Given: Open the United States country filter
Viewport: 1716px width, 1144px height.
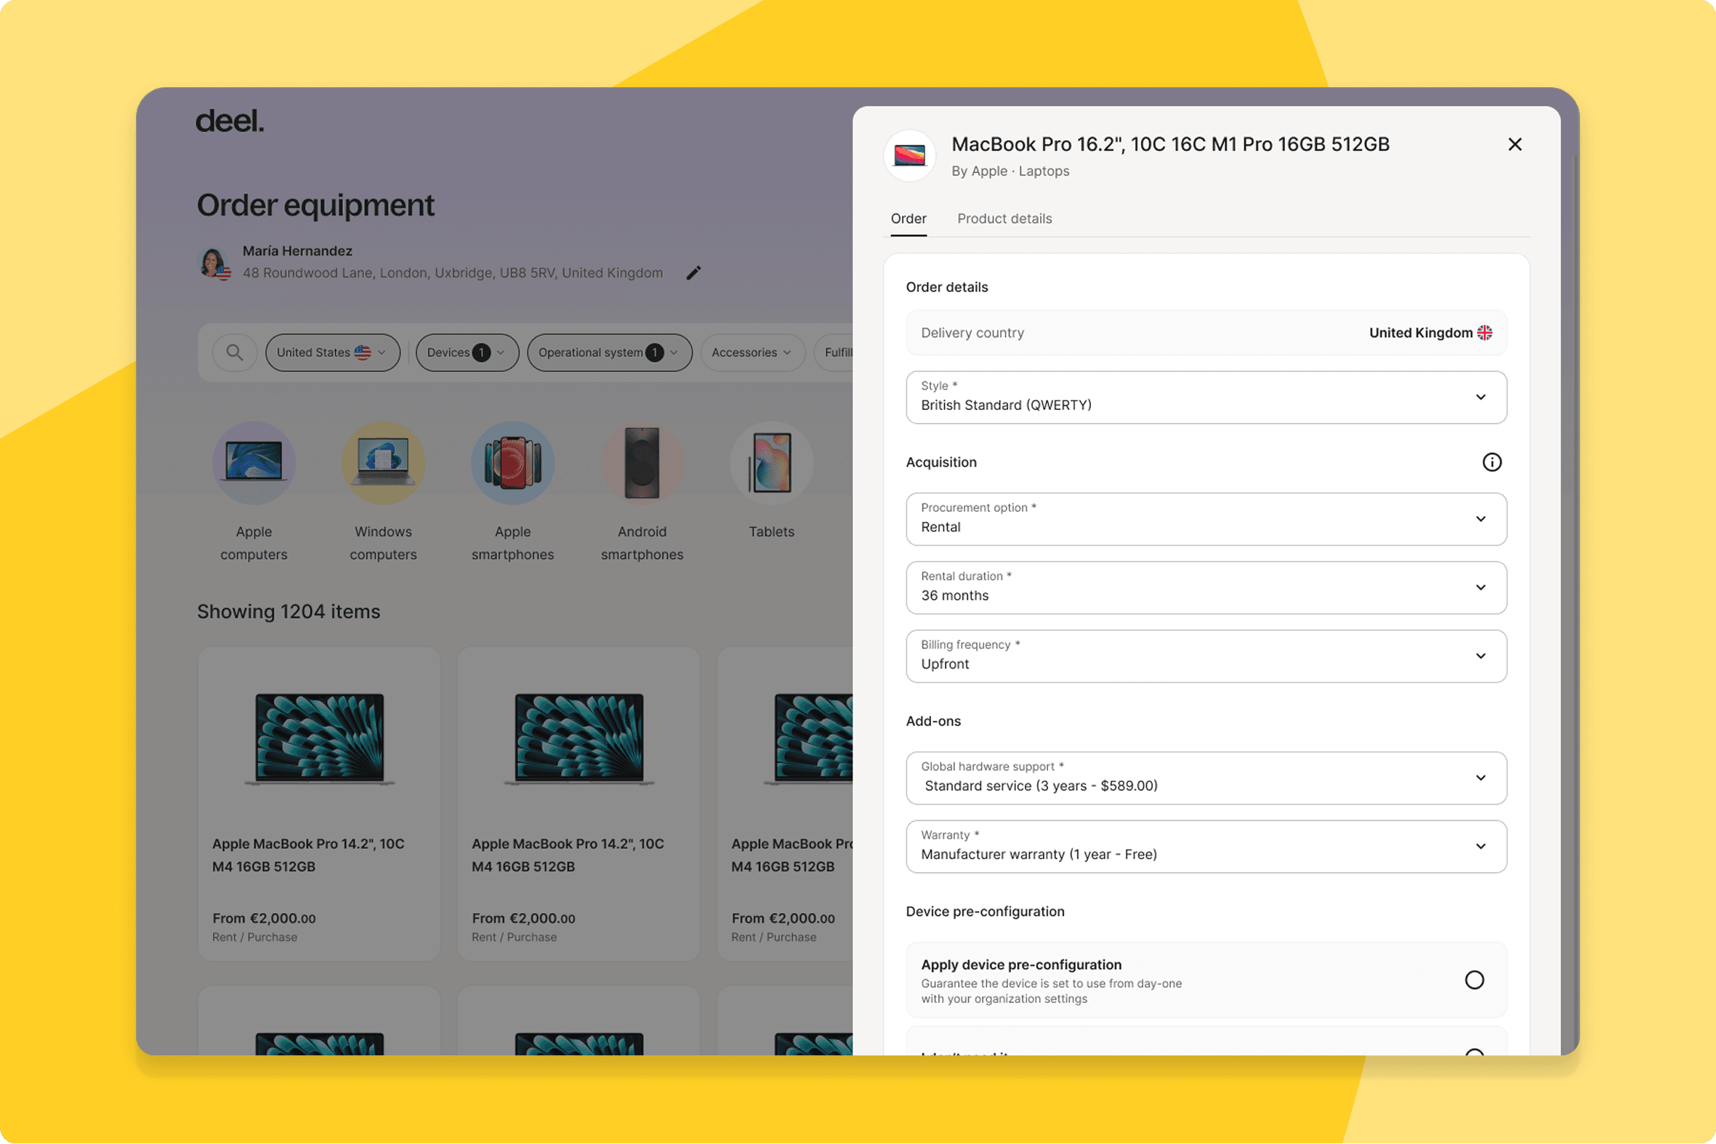Looking at the screenshot, I should 333,353.
